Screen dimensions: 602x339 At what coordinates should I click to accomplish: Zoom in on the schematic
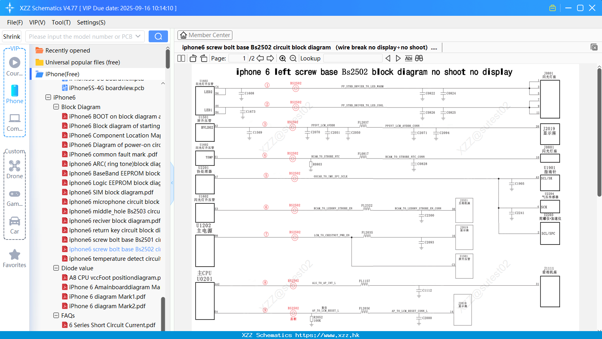coord(283,58)
